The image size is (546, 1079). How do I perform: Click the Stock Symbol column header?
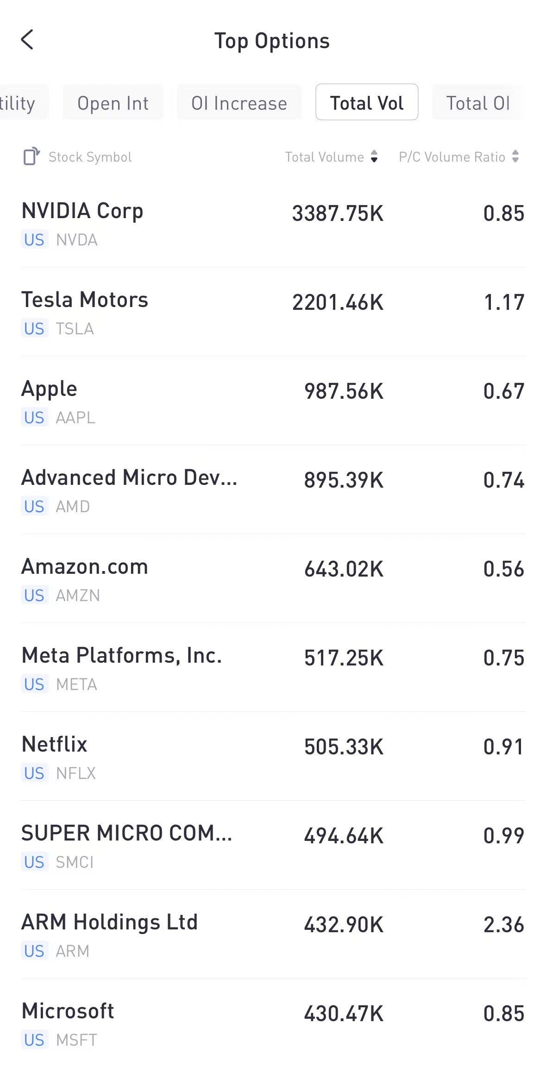pos(90,157)
